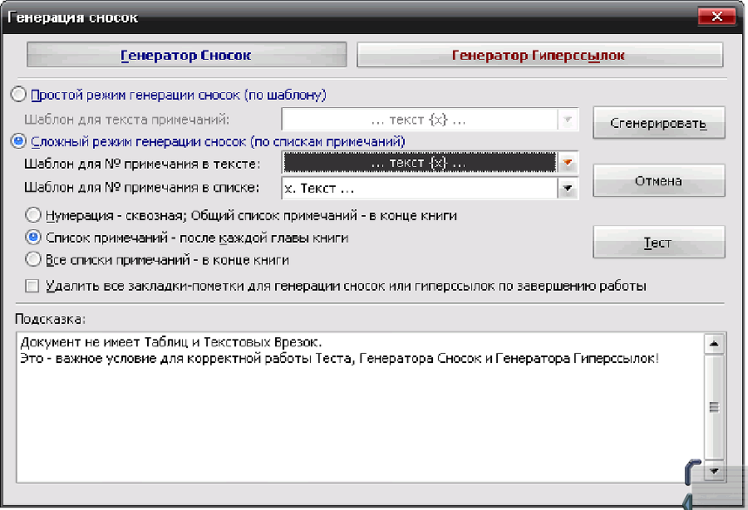Enable Удалить все закладки-пометки checkbox

coord(31,285)
